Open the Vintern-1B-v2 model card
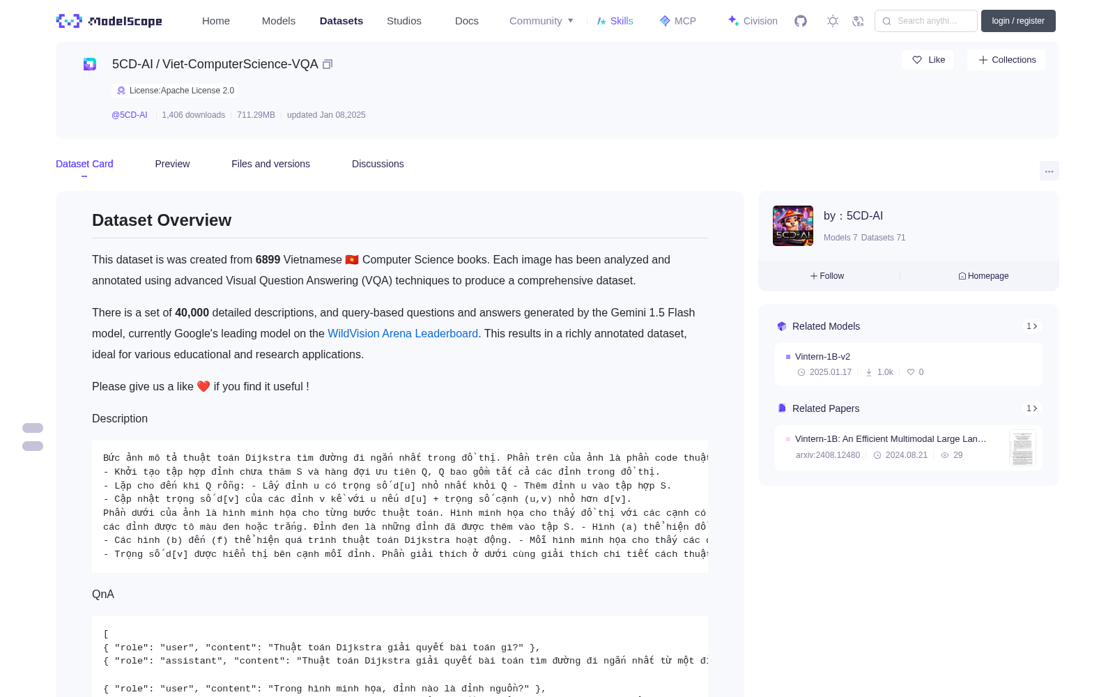 click(x=909, y=365)
